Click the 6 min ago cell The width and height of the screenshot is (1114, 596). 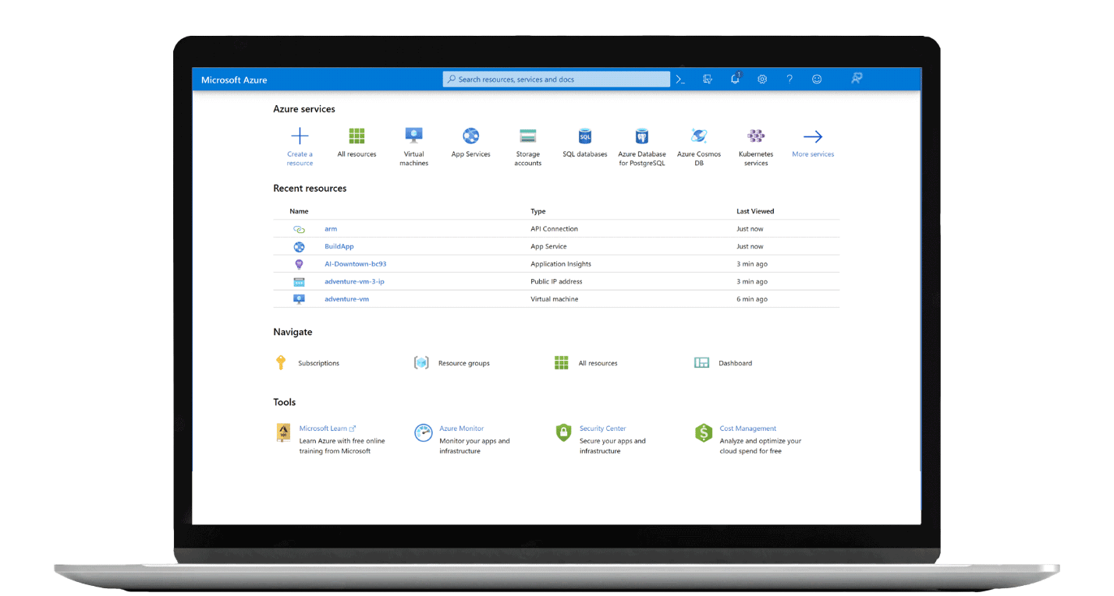[752, 299]
